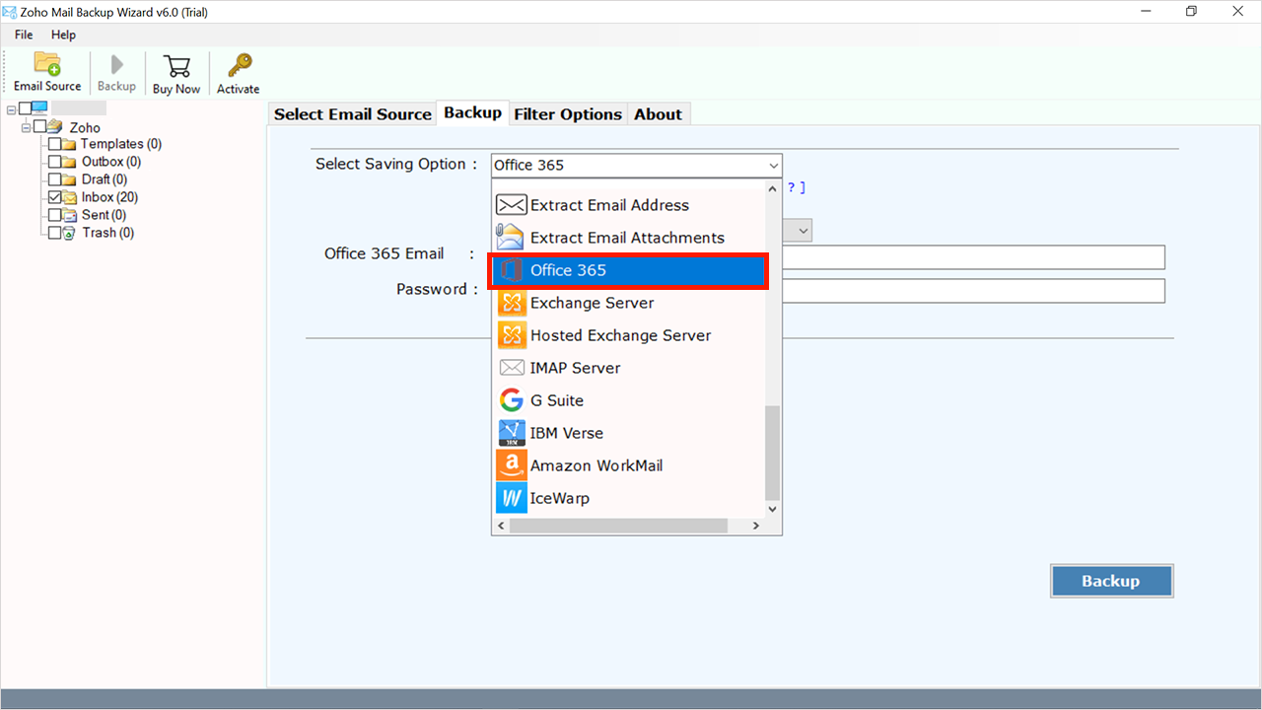The width and height of the screenshot is (1262, 710).
Task: Click the Trash recycle icon
Action: pos(70,233)
